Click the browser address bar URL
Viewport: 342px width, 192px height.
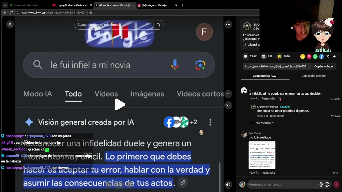(x=57, y=13)
